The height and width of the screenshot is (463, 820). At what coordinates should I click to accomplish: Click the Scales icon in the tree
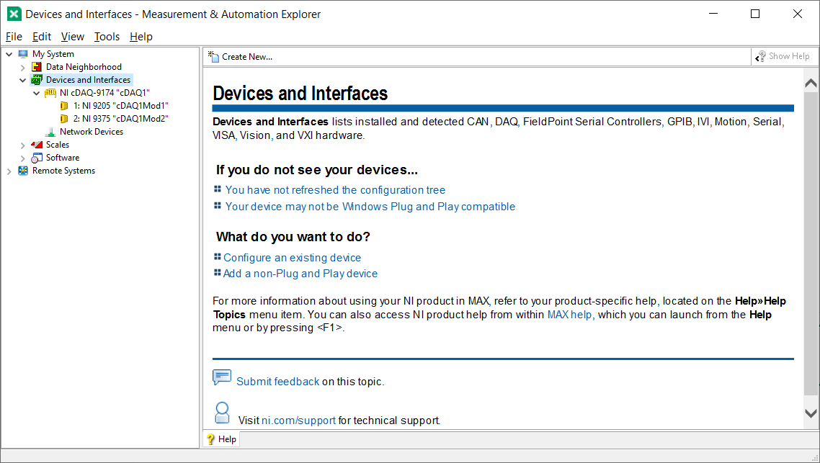(36, 144)
